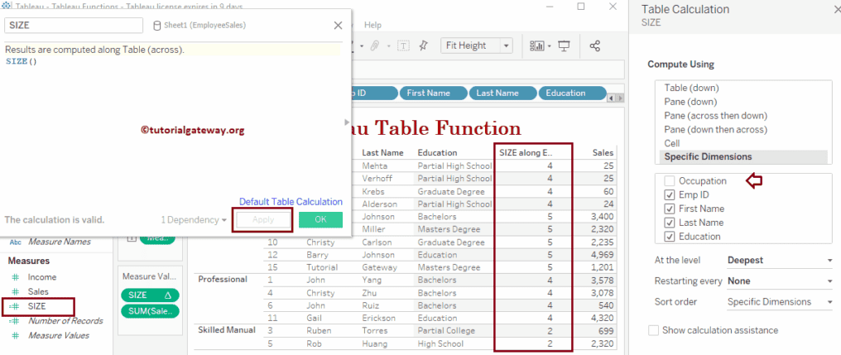Open the At the level Deepest dropdown
The height and width of the screenshot is (355, 841).
779,261
